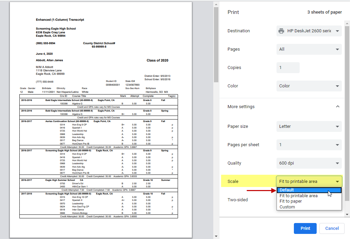Click the Print button
Image resolution: width=350 pixels, height=239 pixels.
[x=305, y=228]
